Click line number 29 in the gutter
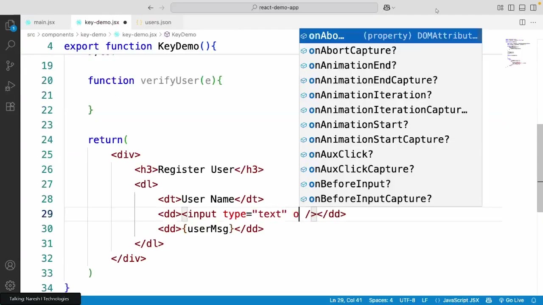This screenshot has height=305, width=543. tap(47, 214)
